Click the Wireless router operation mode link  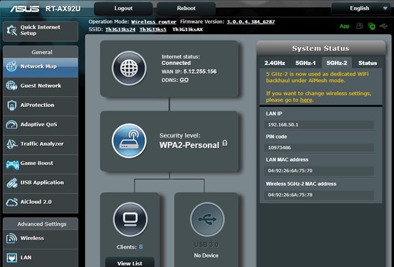[154, 22]
